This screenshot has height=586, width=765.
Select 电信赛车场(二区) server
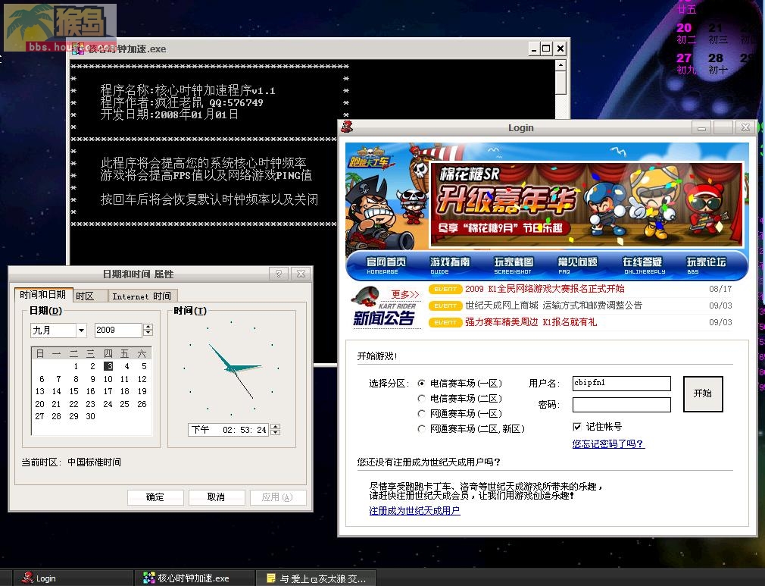tap(422, 399)
